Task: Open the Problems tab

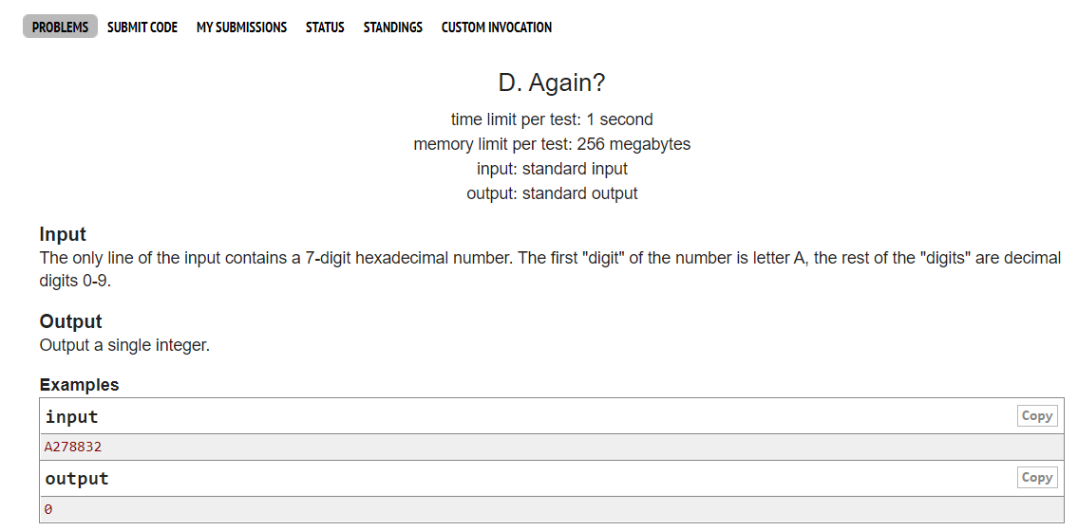Action: 60,27
